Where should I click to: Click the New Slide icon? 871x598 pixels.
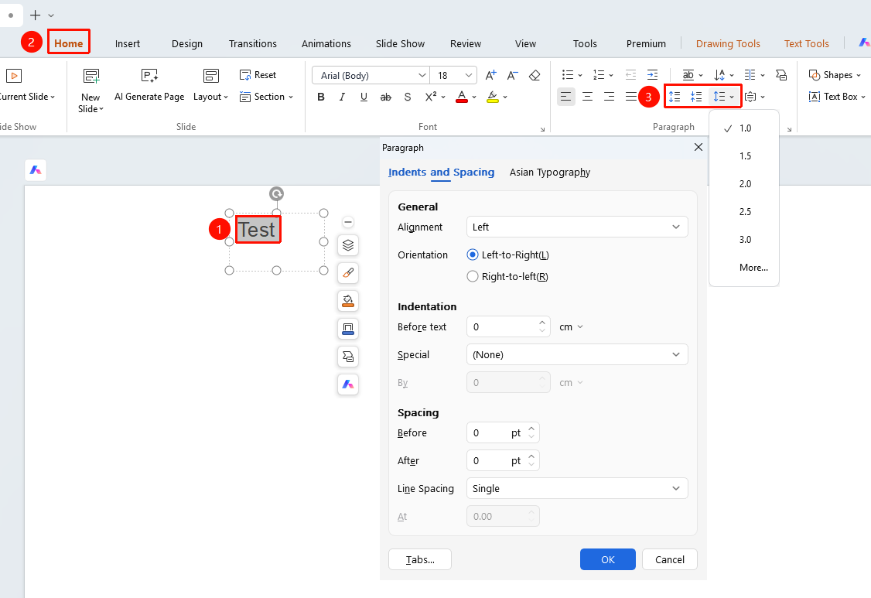coord(91,76)
